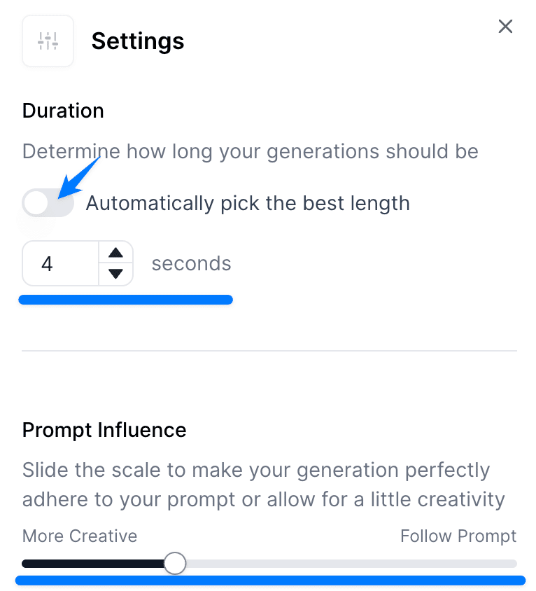Enable automatic best length toggle
This screenshot has width=536, height=591.
(48, 204)
